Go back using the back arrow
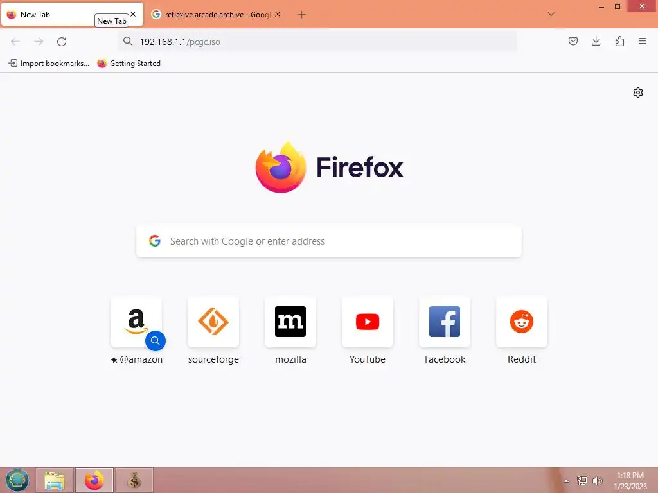Image resolution: width=658 pixels, height=493 pixels. [x=15, y=42]
